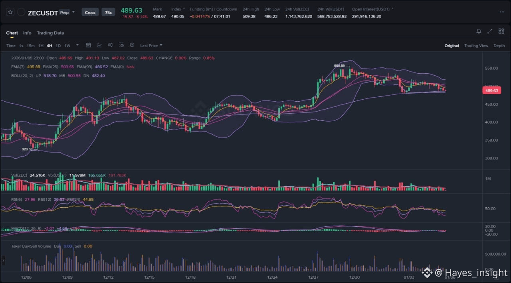The width and height of the screenshot is (511, 283).
Task: Click the Vol(ZEC) volume indicator label
Action: click(19, 175)
